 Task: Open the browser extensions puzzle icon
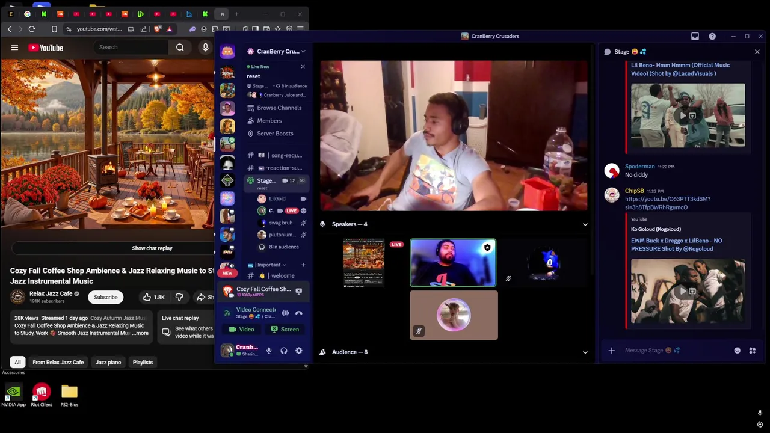(215, 29)
